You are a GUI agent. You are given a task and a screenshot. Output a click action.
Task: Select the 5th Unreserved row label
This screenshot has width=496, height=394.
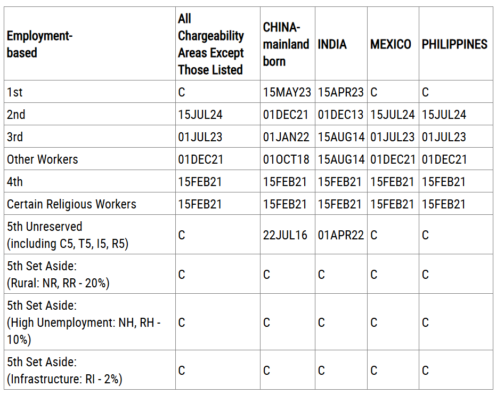68,235
